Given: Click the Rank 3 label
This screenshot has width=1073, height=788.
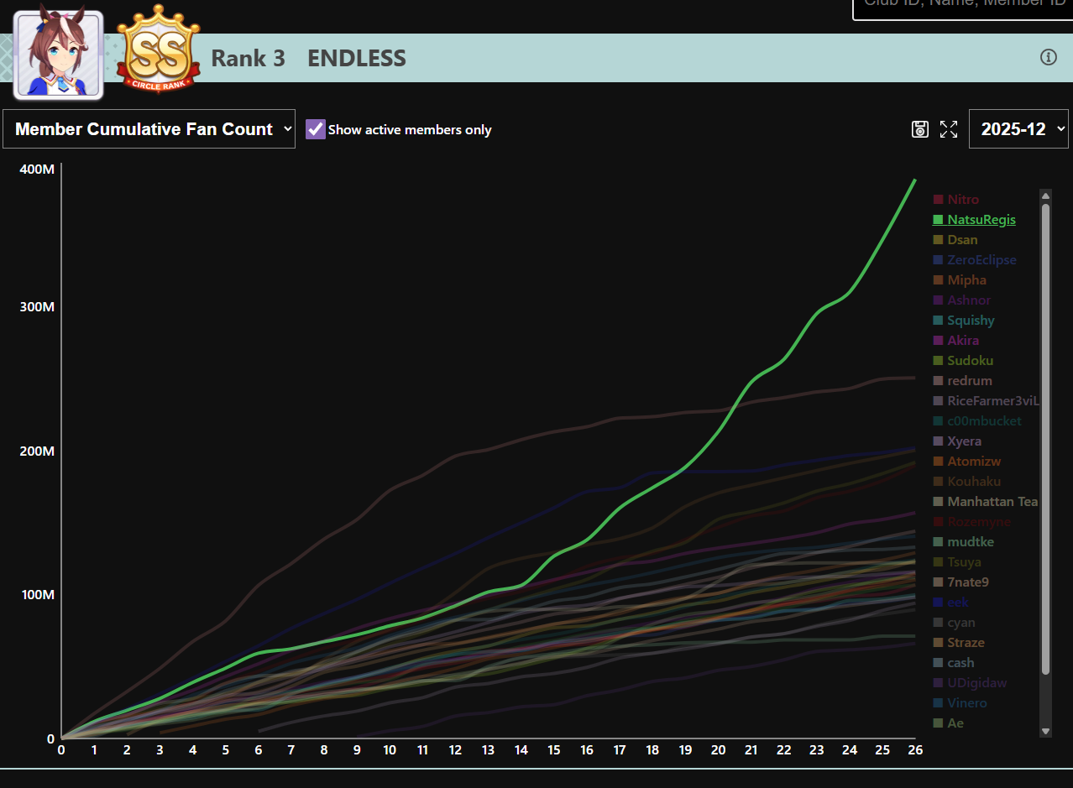Looking at the screenshot, I should click(248, 58).
